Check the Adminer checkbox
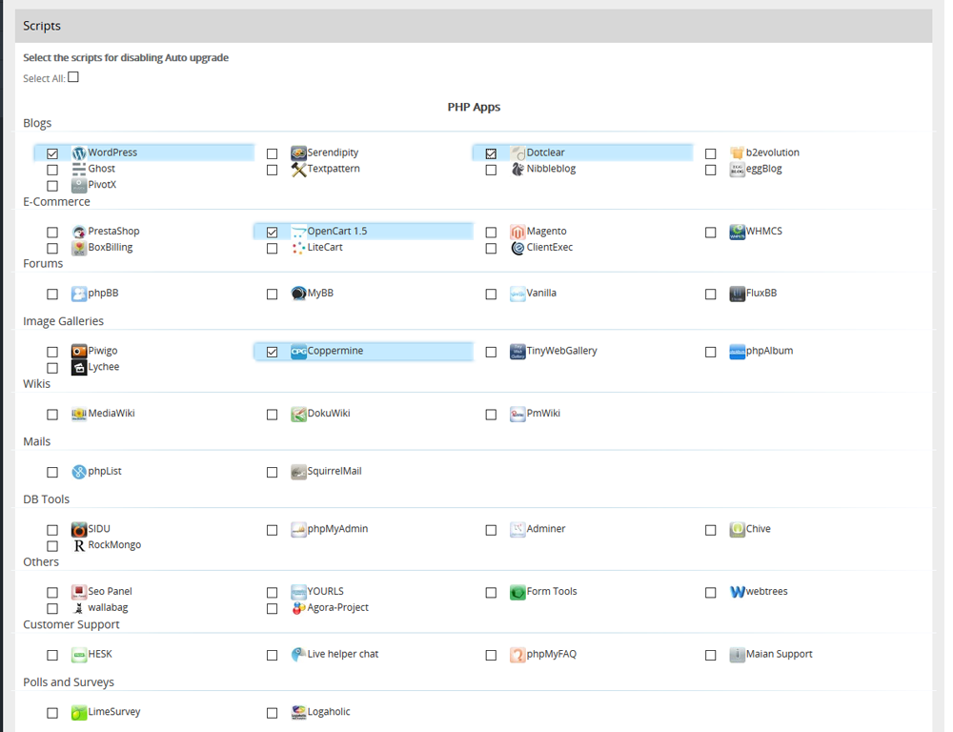The width and height of the screenshot is (953, 732). click(491, 530)
